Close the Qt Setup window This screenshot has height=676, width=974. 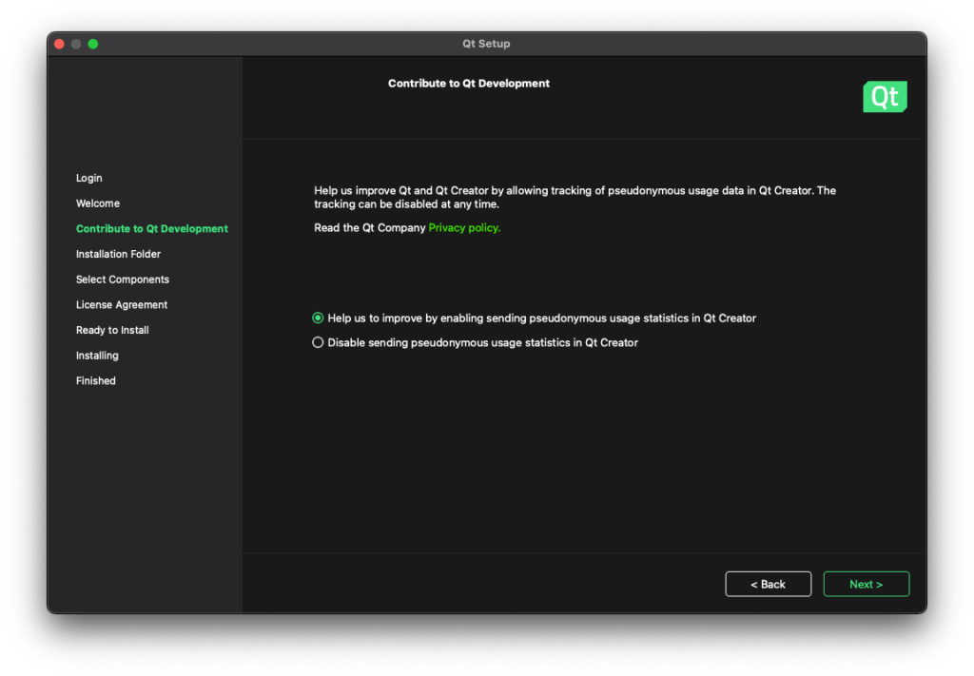coord(59,44)
